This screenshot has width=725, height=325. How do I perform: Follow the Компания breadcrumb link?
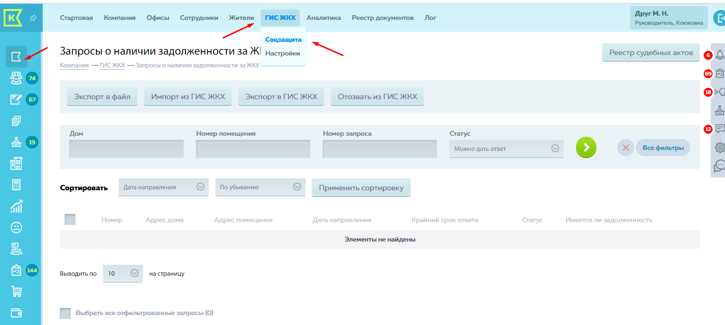(x=74, y=65)
